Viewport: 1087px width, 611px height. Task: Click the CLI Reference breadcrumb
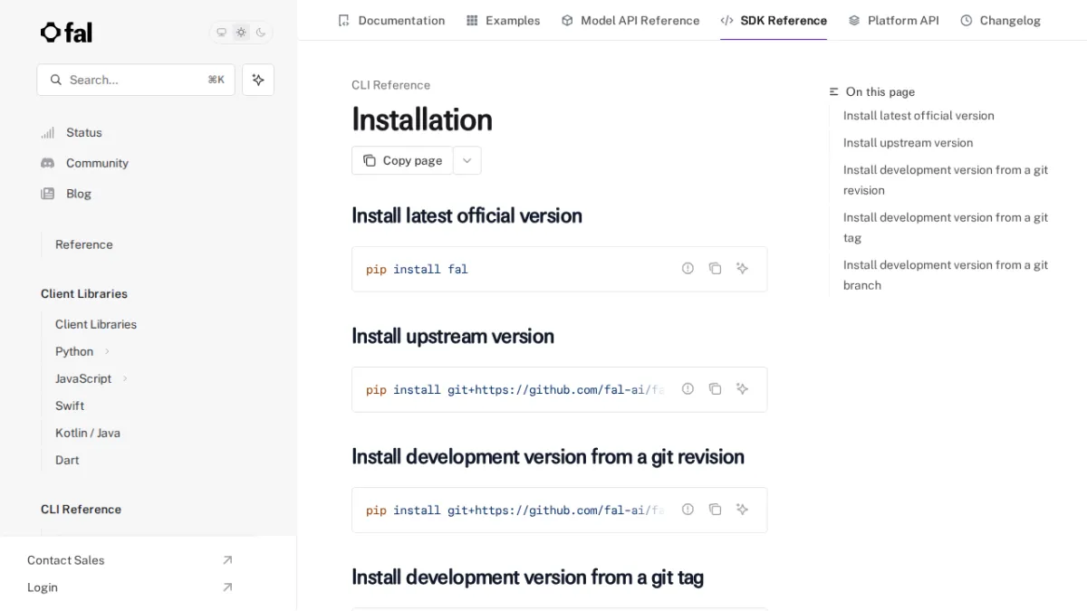pos(390,85)
